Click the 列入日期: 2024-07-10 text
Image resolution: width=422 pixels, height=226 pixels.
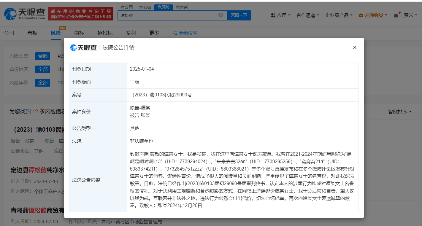[34, 181]
